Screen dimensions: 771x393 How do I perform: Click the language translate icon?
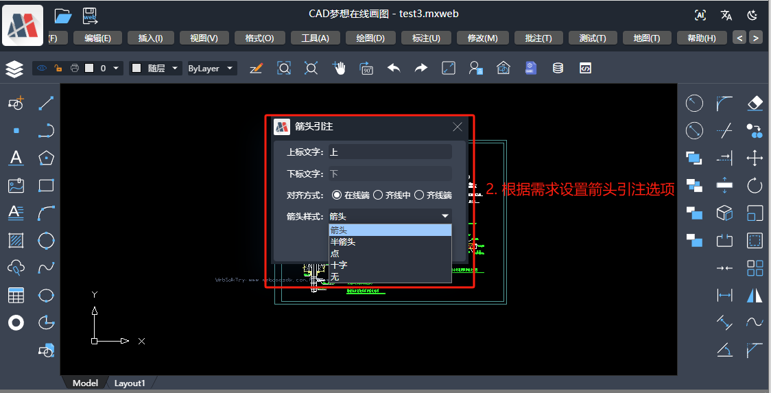(x=726, y=15)
